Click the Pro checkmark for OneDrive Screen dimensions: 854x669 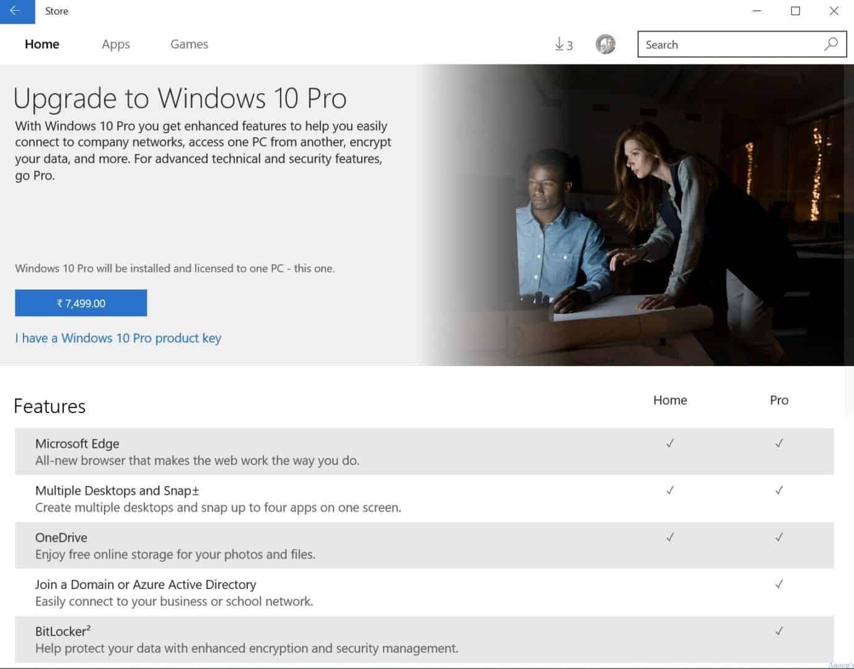pyautogui.click(x=779, y=538)
